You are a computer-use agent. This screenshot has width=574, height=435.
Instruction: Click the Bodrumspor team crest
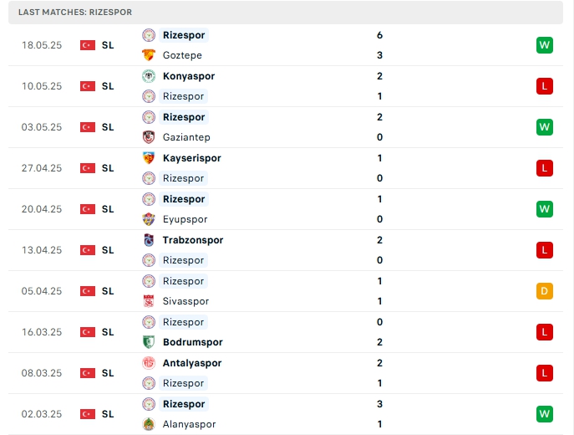coord(149,342)
